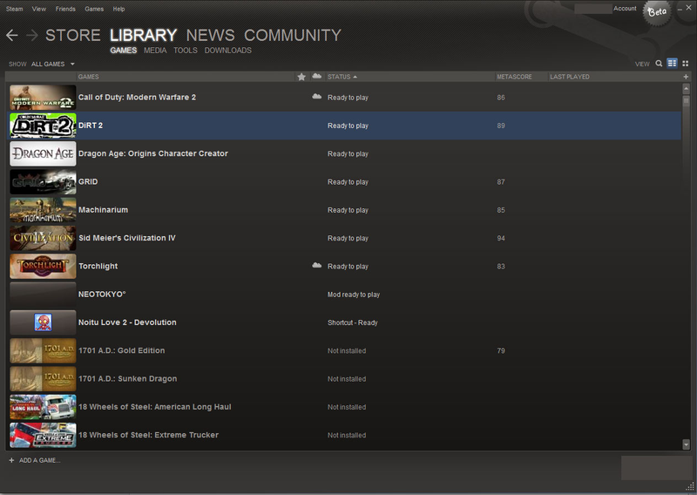
Task: Select the Dragon Age logo thumbnail
Action: coord(43,153)
